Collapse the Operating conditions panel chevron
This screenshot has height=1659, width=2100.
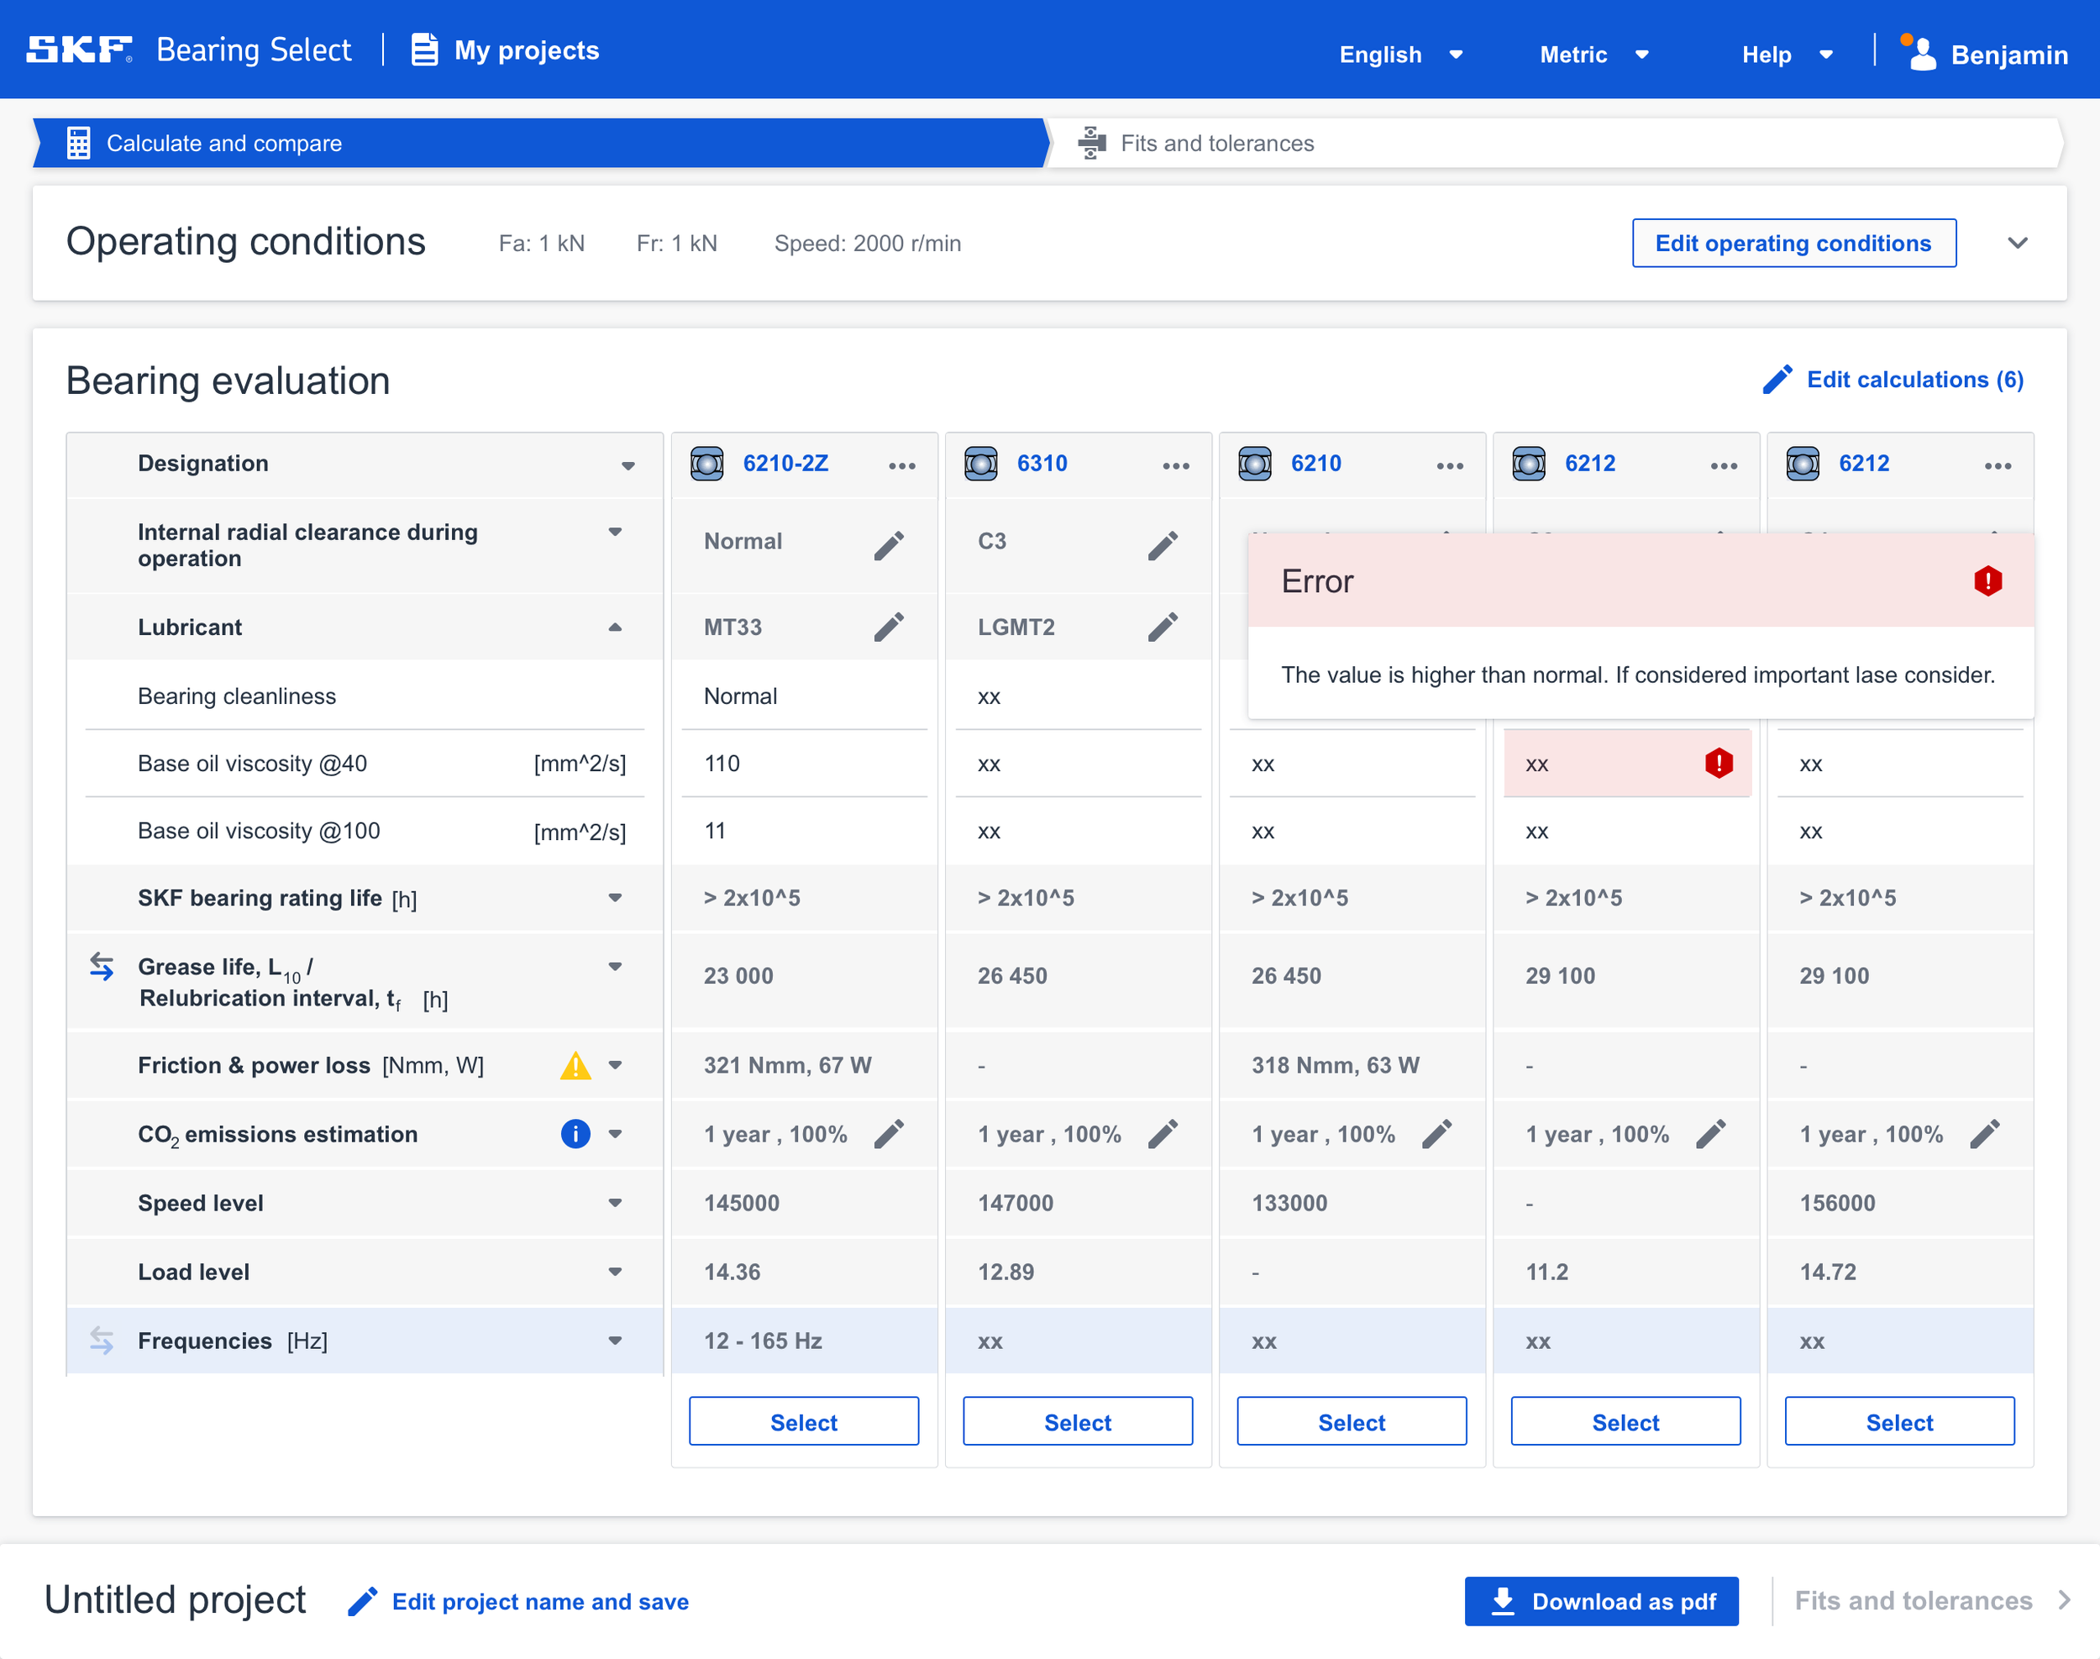click(x=2017, y=243)
